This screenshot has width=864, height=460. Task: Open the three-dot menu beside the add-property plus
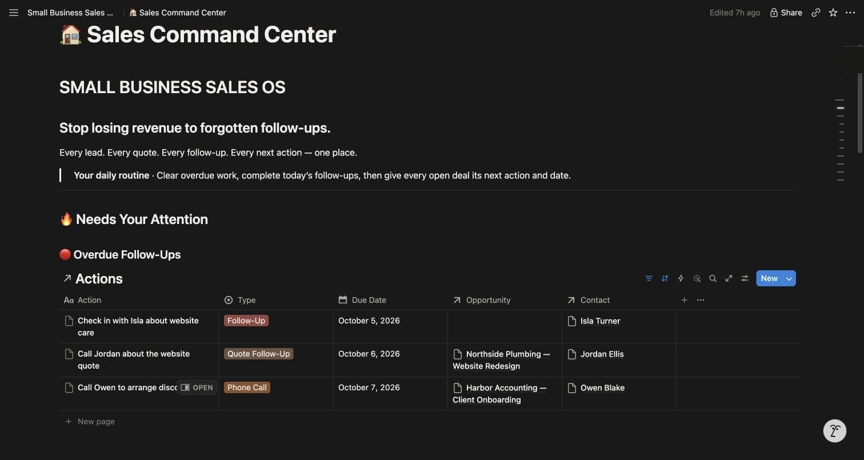tap(701, 300)
